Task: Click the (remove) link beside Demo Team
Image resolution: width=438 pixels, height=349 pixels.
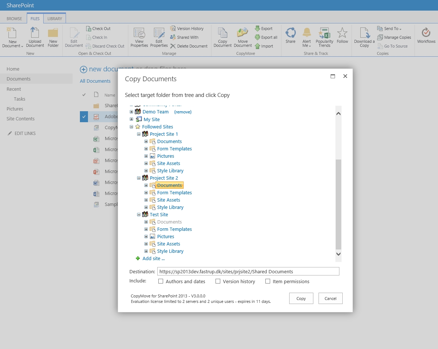Action: coord(183,112)
